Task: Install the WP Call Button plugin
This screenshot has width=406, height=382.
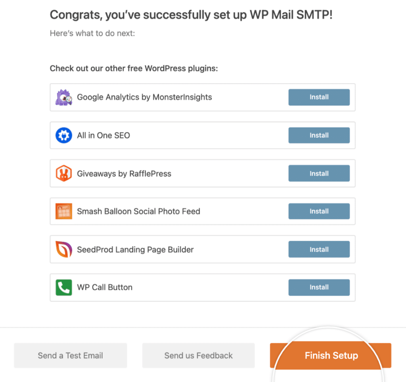Action: (x=319, y=287)
